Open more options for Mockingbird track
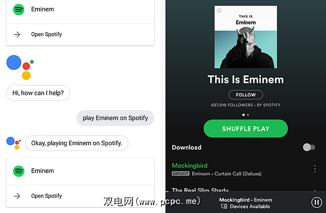326x213 pixels. coord(315,169)
